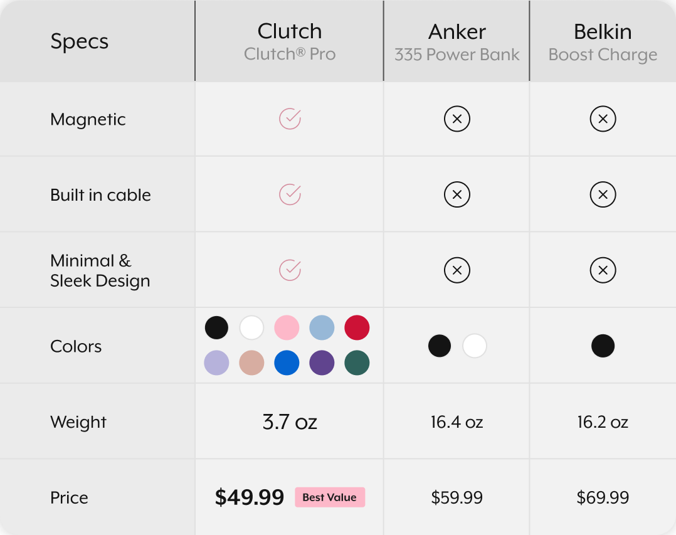
Task: Click the Clutch $49.99 price
Action: point(250,497)
